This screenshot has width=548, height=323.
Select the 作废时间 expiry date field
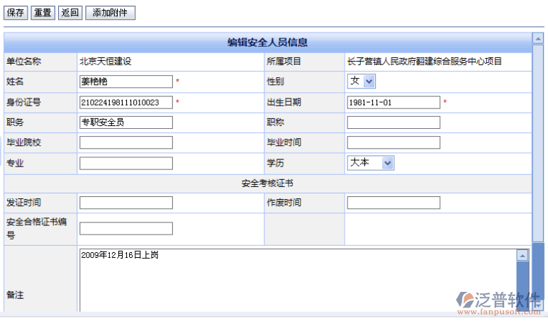tap(393, 203)
